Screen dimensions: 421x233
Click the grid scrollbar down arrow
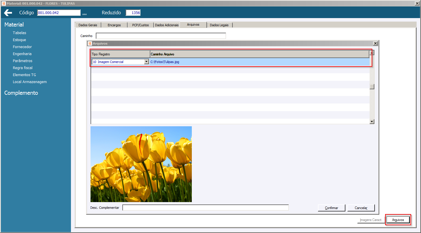tap(372, 122)
